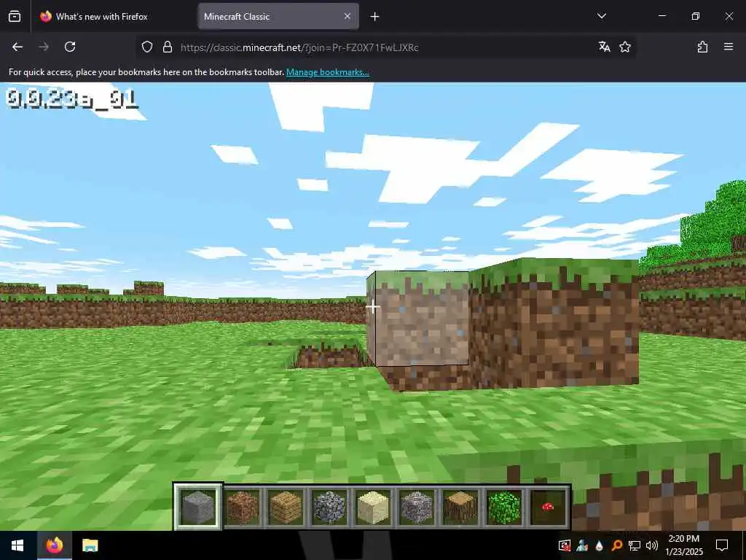Select the stone block in hotbar
This screenshot has width=746, height=560.
pos(198,507)
